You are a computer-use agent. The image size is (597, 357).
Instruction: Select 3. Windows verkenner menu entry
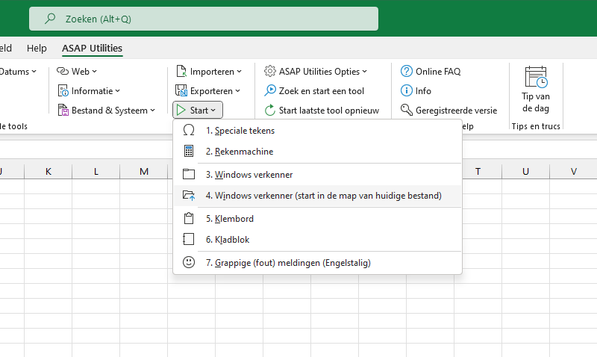tap(318, 175)
